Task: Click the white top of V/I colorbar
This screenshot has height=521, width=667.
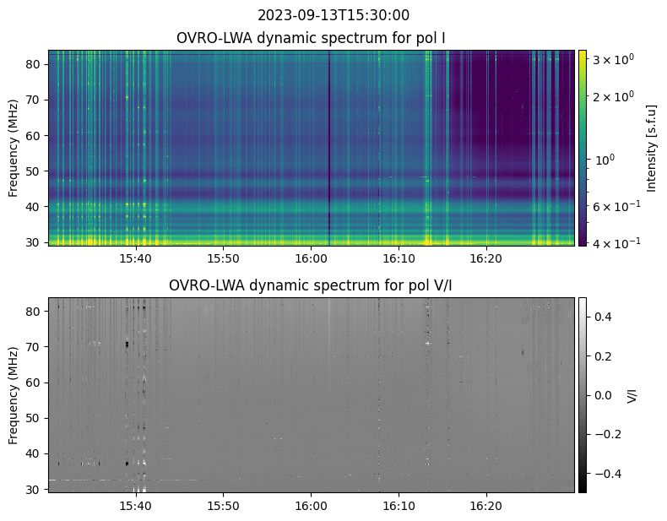Action: [582, 302]
